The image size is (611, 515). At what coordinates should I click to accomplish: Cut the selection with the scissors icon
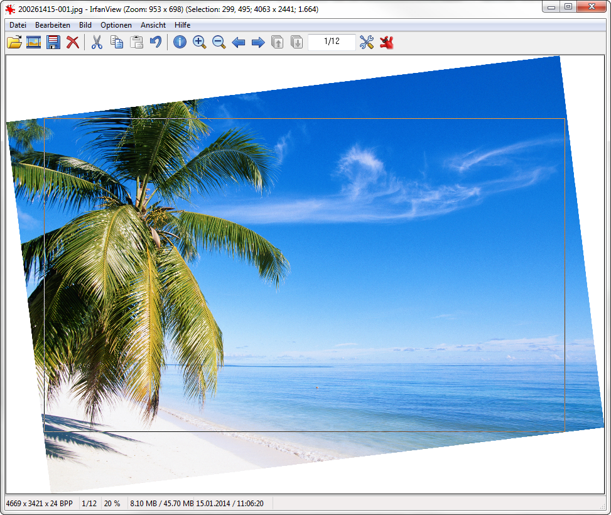tap(97, 43)
